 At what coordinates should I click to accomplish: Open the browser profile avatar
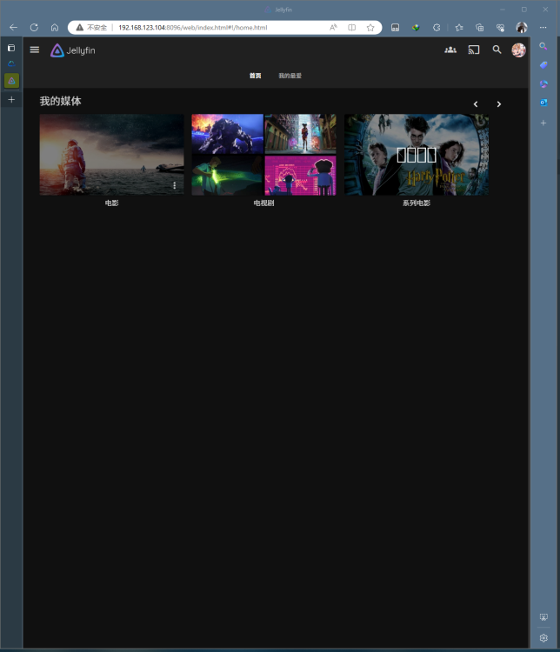pos(522,28)
